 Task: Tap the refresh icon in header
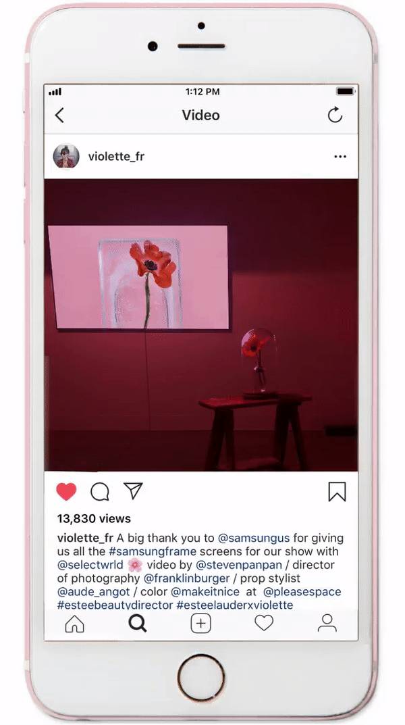click(335, 115)
